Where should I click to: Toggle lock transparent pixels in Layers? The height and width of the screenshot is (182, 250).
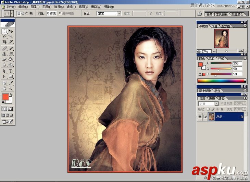[208, 109]
